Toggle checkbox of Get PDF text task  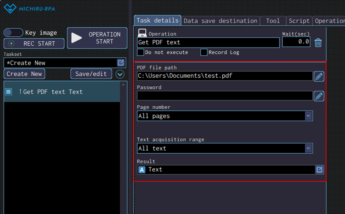click(x=9, y=92)
